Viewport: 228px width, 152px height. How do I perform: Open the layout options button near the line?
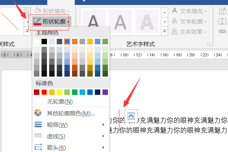(x=131, y=116)
